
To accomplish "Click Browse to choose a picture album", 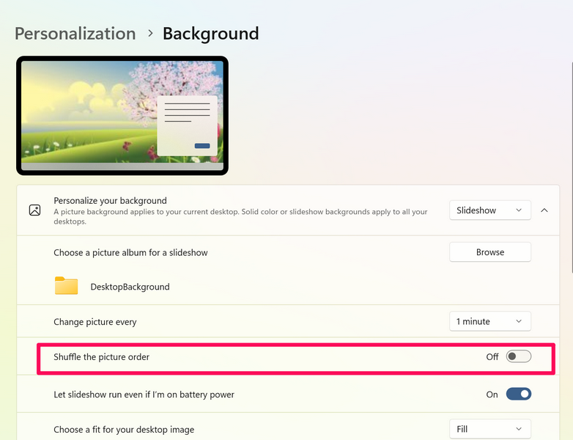I will click(x=489, y=252).
